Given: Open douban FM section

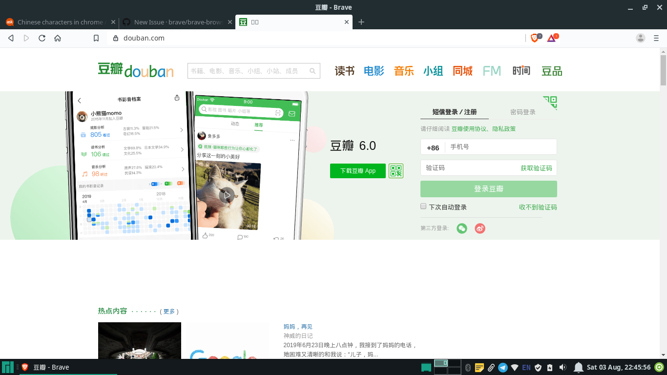Looking at the screenshot, I should tap(492, 71).
